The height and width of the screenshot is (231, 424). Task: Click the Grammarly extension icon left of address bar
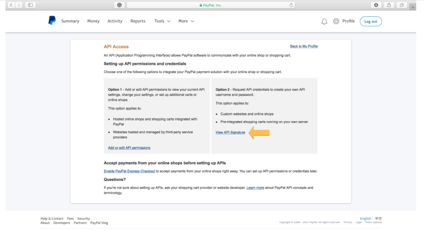[119, 5]
